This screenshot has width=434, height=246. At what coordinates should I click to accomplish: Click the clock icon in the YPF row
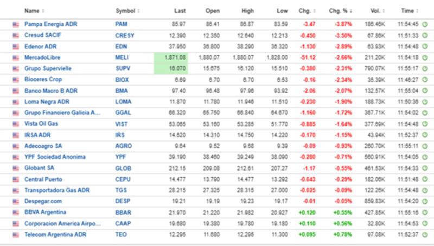click(x=424, y=157)
